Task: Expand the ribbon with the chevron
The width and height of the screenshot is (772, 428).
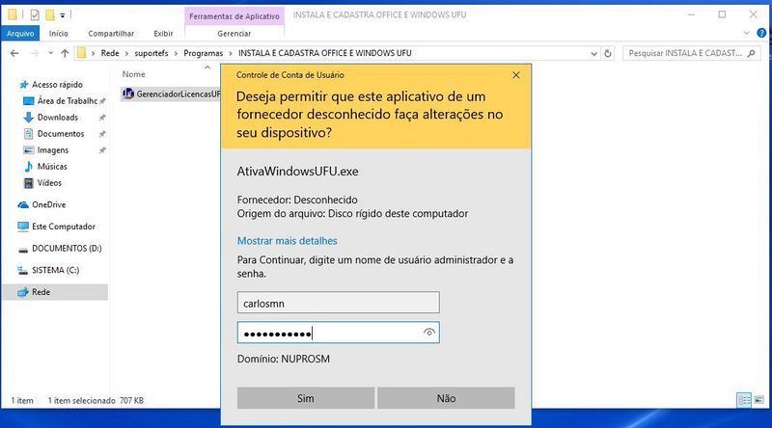Action: [746, 33]
